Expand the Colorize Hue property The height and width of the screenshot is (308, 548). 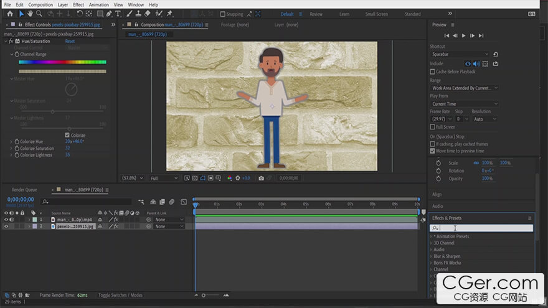[x=11, y=142]
